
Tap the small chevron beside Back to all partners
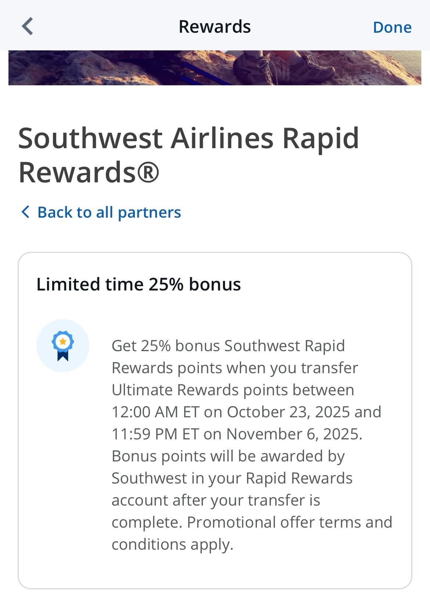click(25, 212)
